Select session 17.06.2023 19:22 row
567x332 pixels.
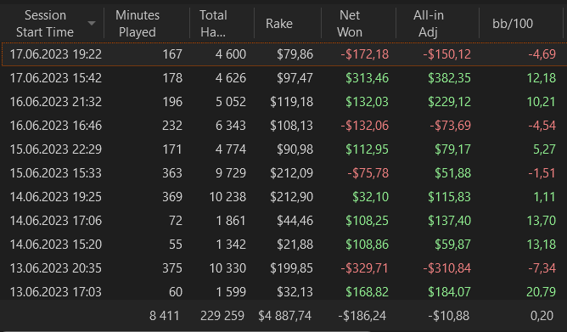[283, 54]
